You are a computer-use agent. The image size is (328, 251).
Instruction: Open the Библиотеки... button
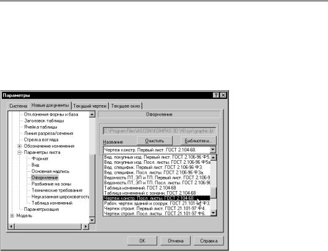click(198, 141)
